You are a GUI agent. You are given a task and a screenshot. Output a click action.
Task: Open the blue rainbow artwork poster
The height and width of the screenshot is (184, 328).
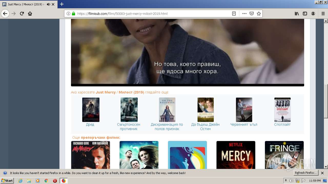(x=187, y=155)
